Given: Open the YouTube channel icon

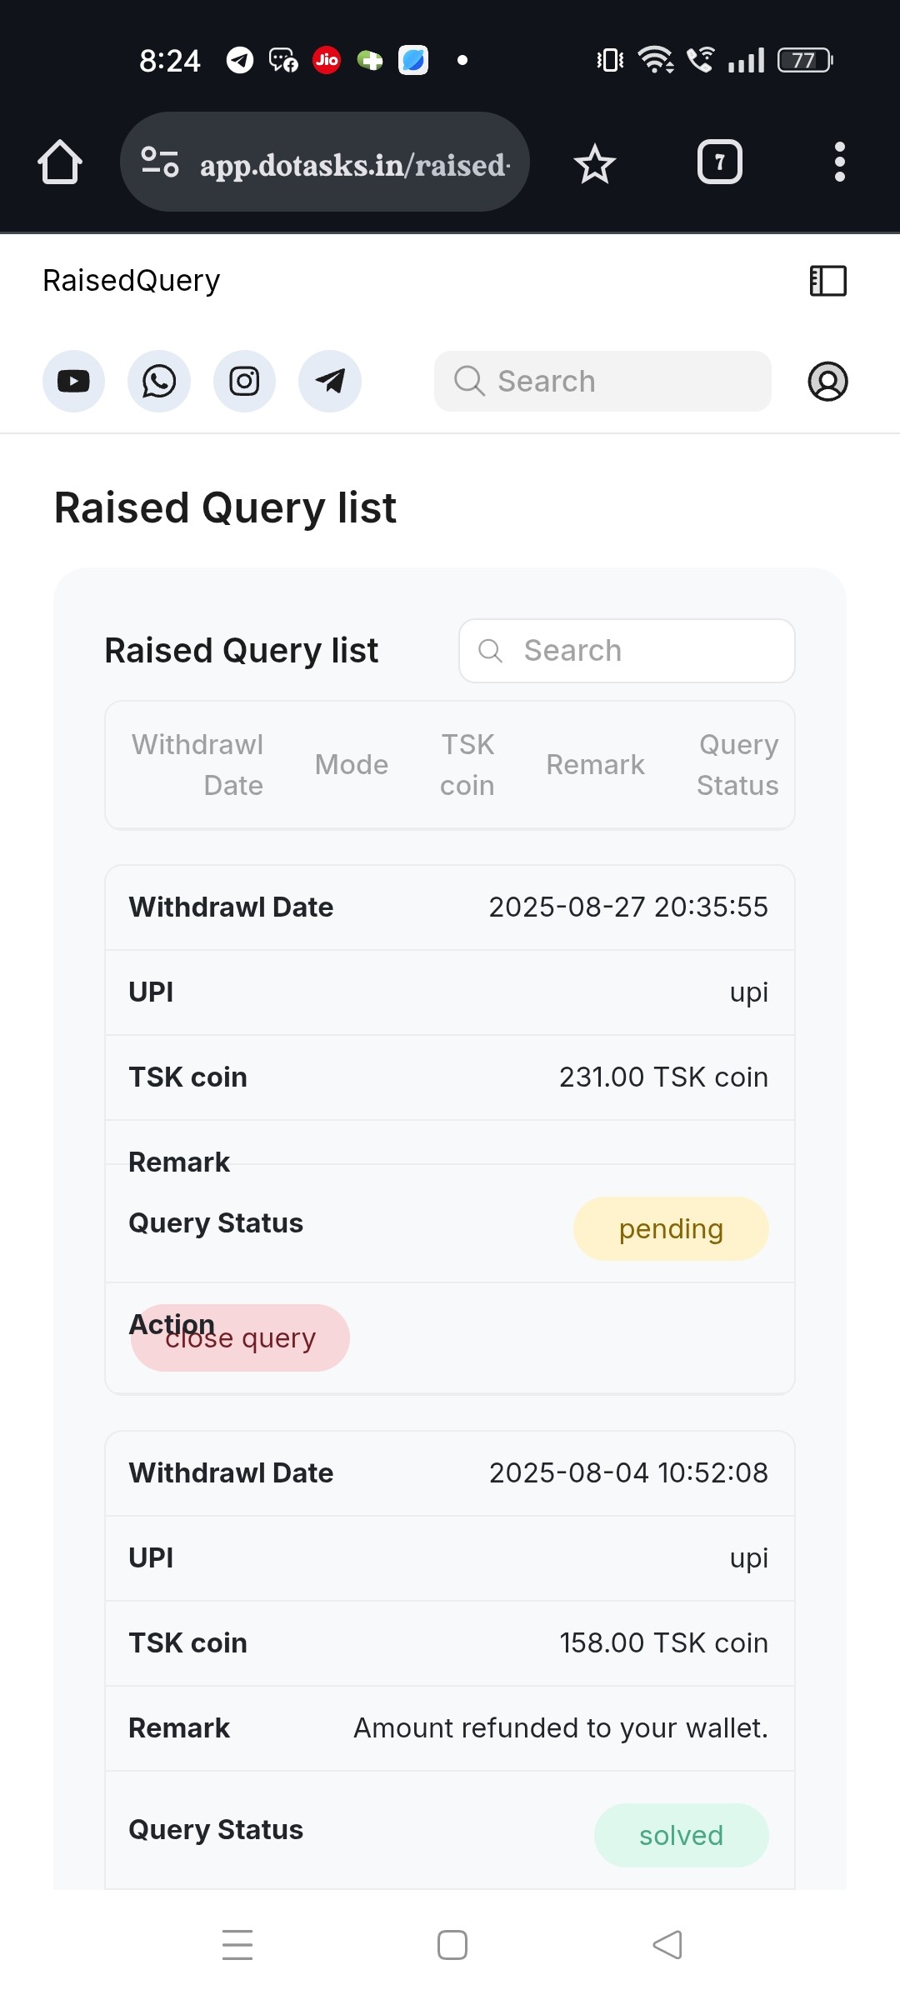Looking at the screenshot, I should click(73, 382).
